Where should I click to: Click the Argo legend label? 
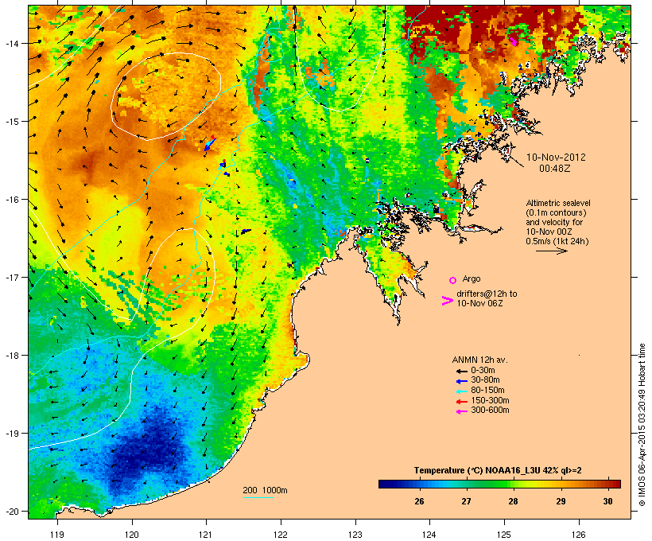pyautogui.click(x=472, y=278)
